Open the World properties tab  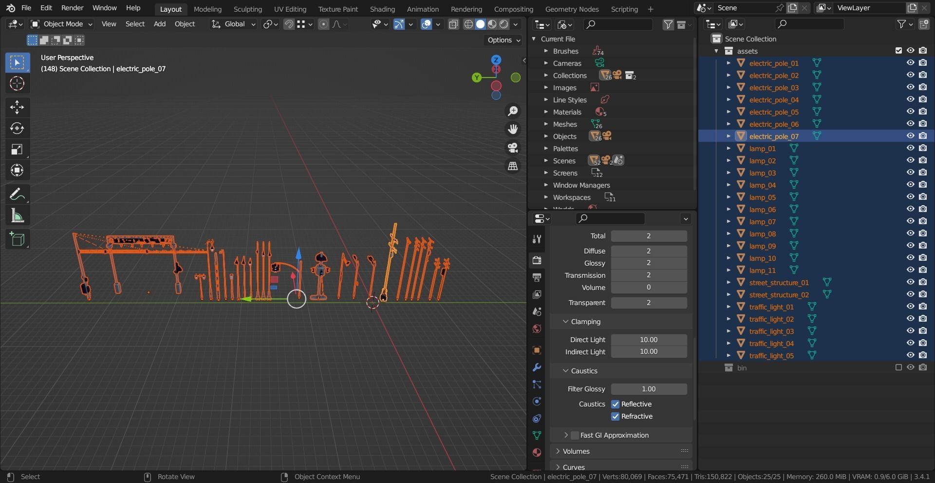[537, 328]
